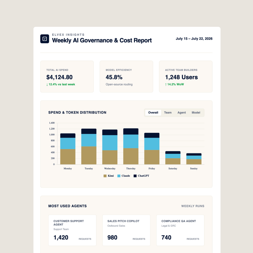The width and height of the screenshot is (253, 253).
Task: Click the Elvex checkbox logo icon
Action: pyautogui.click(x=45, y=39)
